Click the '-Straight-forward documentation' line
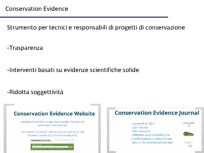The height and width of the screenshot is (153, 204). 152,143
